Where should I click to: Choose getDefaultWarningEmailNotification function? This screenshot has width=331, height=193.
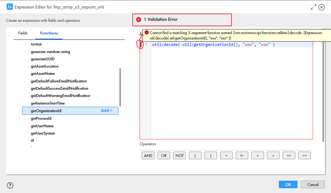pos(60,96)
